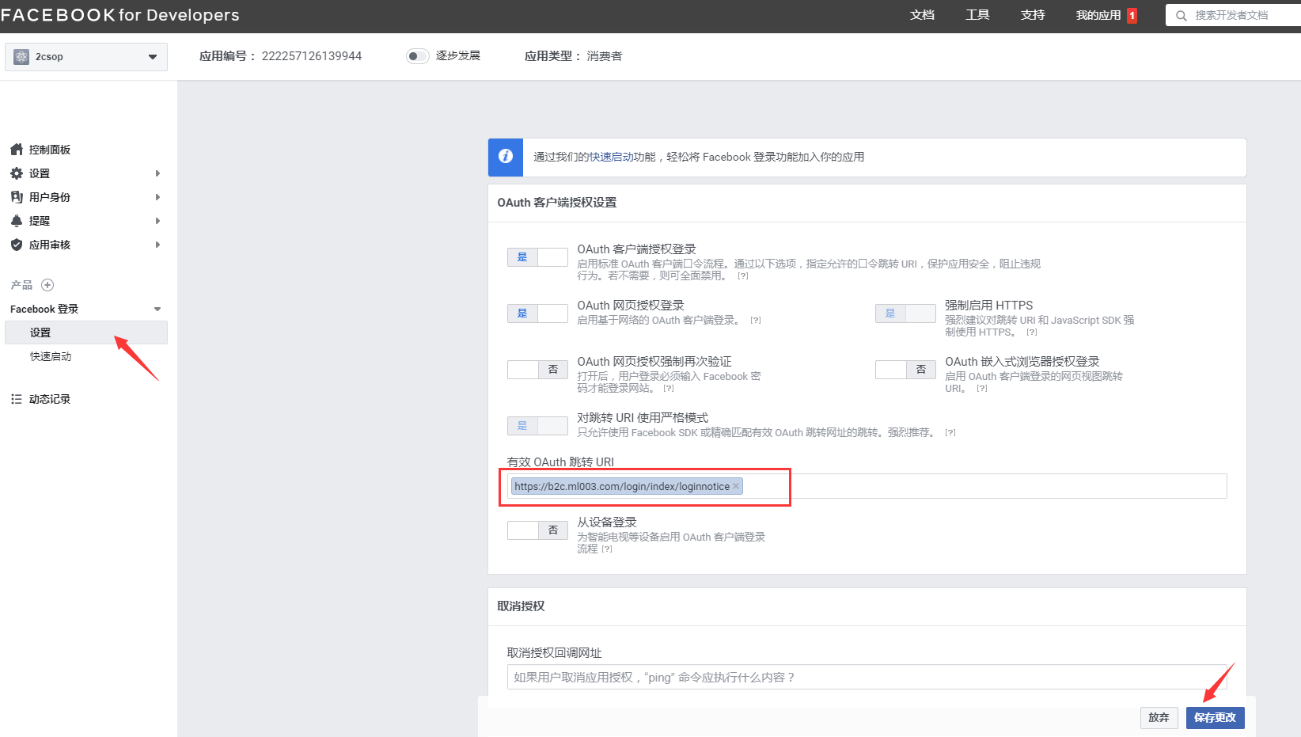The width and height of the screenshot is (1301, 737).
Task: Select 快速启动 under Facebook 登录
Action: click(x=51, y=357)
